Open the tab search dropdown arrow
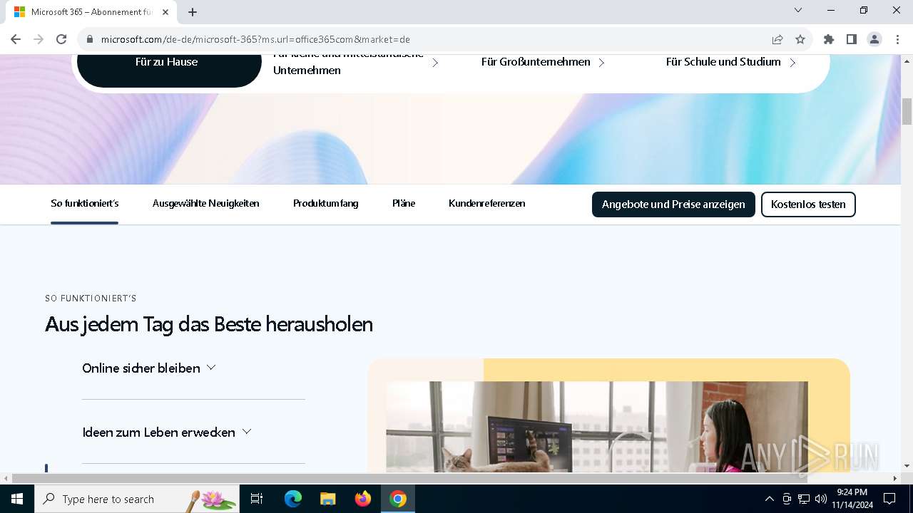 798,10
